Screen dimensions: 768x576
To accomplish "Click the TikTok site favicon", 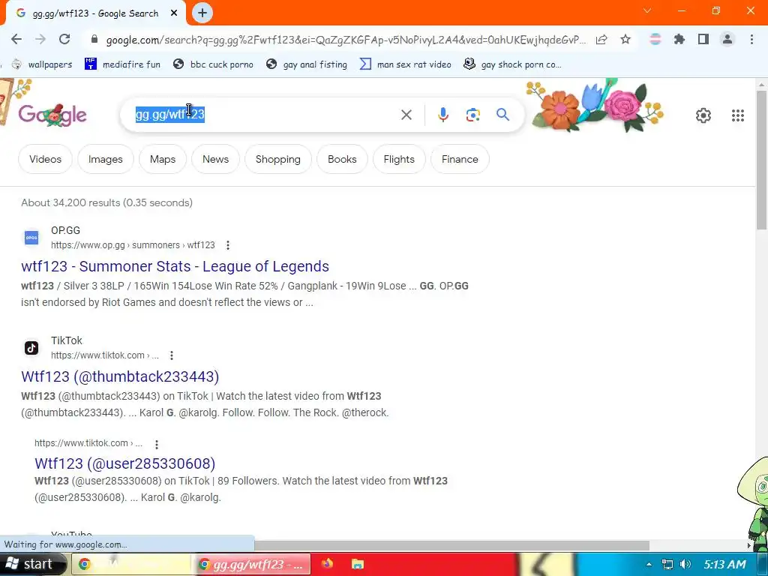I will (31, 348).
